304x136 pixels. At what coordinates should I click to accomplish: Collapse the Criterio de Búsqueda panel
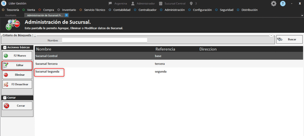[271, 36]
